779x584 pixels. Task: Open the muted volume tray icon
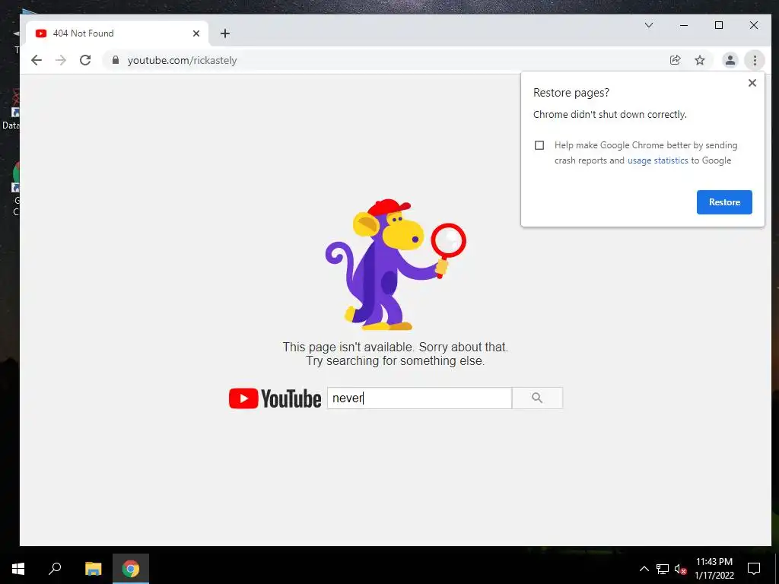pos(680,569)
